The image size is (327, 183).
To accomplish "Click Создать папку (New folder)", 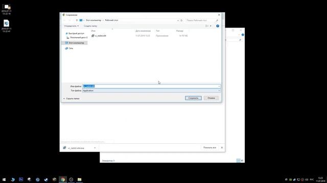I will [x=90, y=26].
